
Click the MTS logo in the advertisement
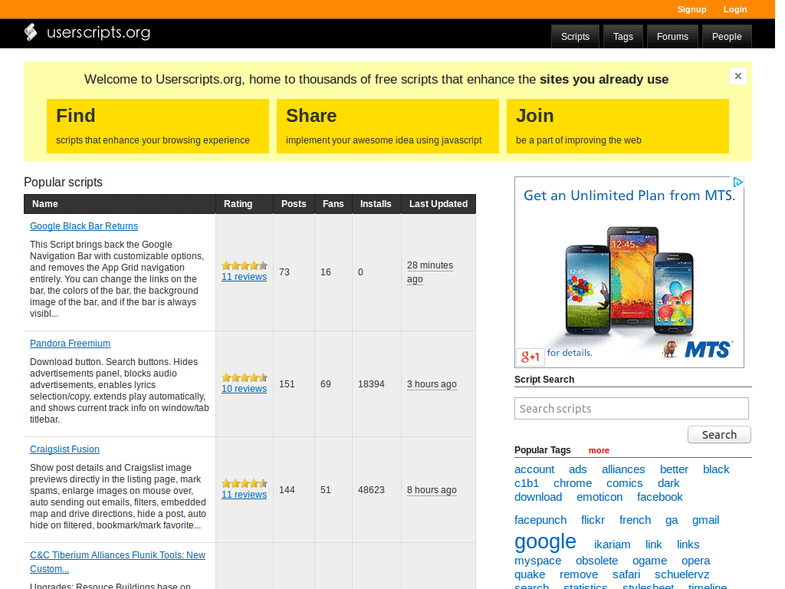pyautogui.click(x=707, y=349)
